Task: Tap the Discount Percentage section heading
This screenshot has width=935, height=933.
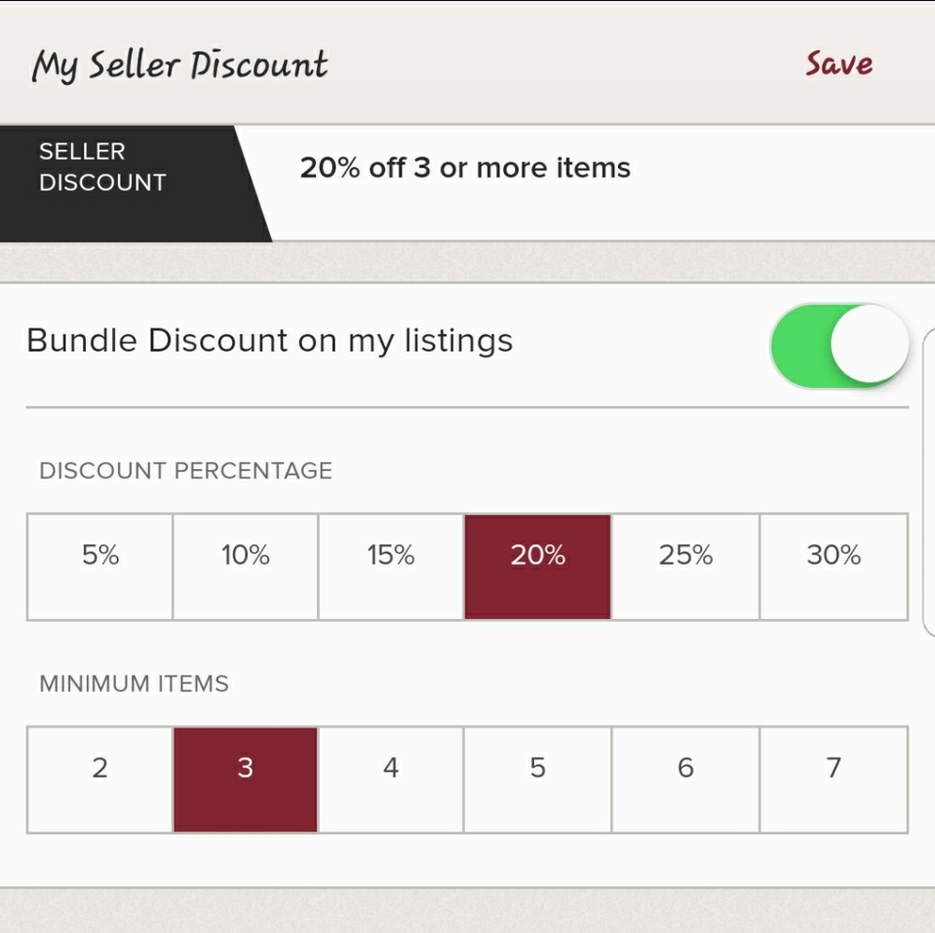Action: [x=184, y=470]
